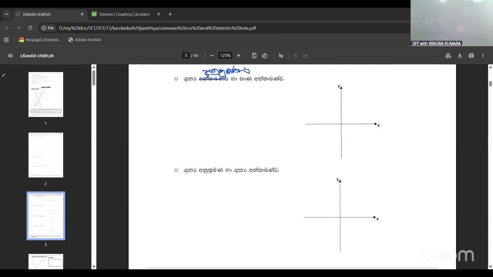
Task: Open the PDF viewer more actions menu
Action: (x=483, y=56)
